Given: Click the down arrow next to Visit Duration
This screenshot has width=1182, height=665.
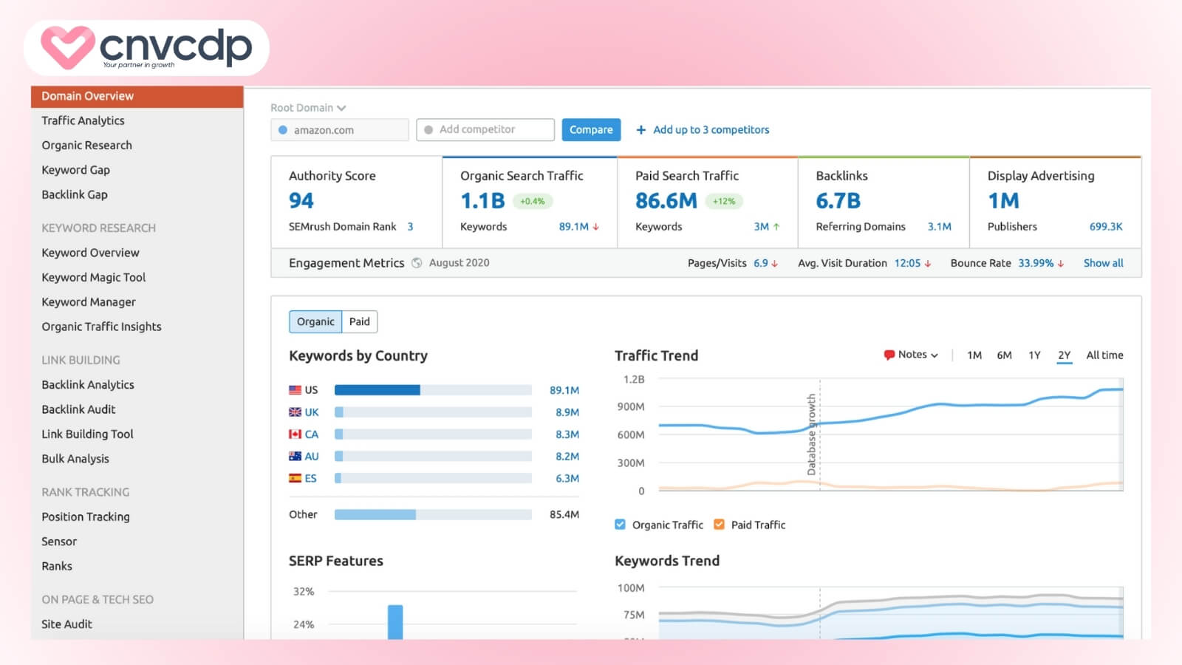Looking at the screenshot, I should click(927, 264).
